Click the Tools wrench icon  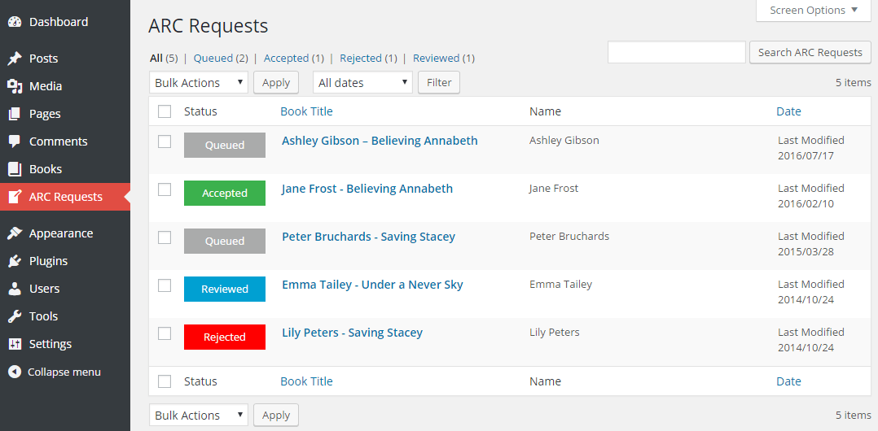point(15,316)
